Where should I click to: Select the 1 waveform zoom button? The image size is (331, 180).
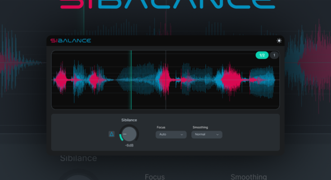(x=274, y=55)
